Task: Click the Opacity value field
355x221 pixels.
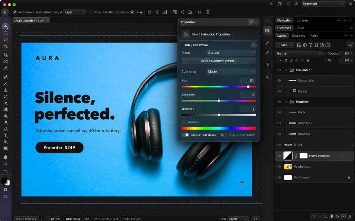Action: (346, 53)
